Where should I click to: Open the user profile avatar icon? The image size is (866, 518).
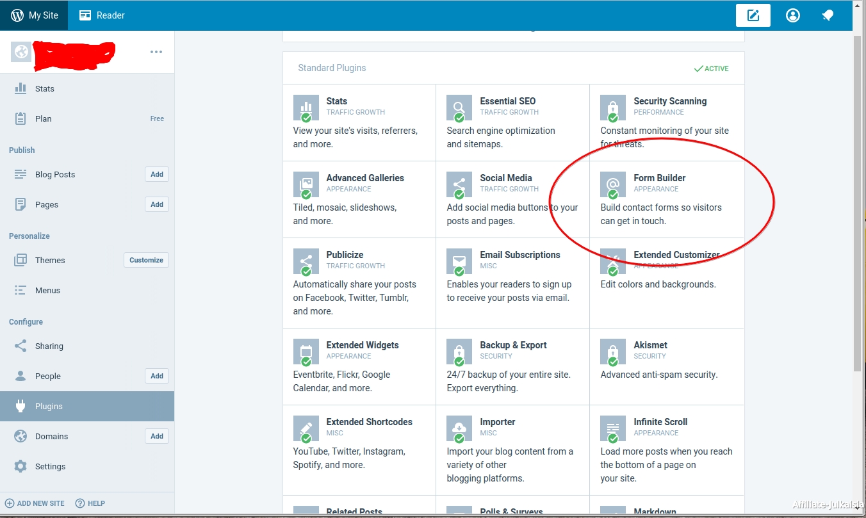[x=793, y=15]
